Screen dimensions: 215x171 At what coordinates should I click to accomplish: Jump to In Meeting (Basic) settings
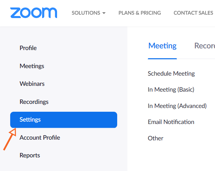(171, 90)
